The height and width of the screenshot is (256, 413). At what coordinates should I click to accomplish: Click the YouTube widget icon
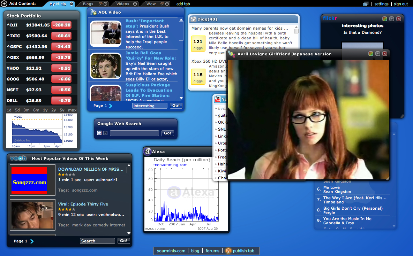[x=218, y=99]
